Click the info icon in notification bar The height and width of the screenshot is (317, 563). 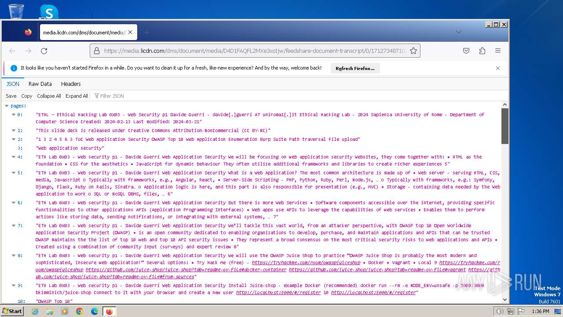pyautogui.click(x=14, y=68)
